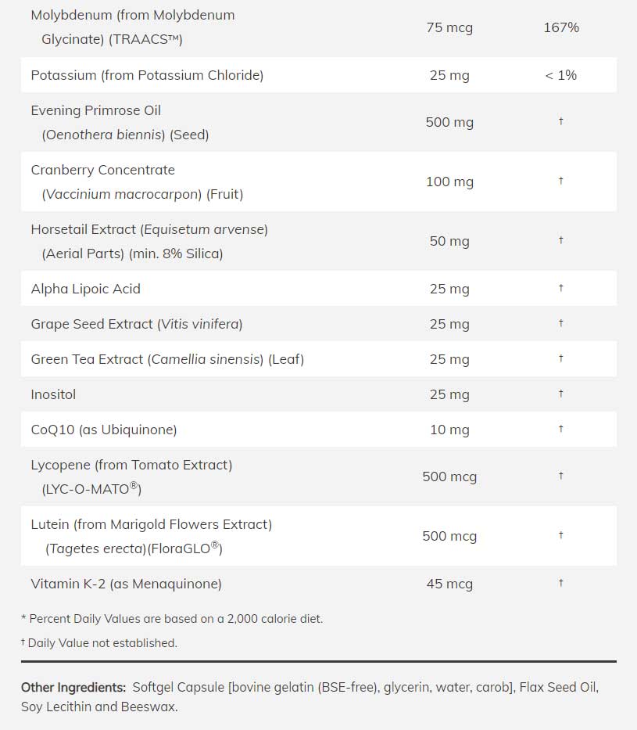Viewport: 637px width, 730px height.
Task: Select the Inositol ingredient name
Action: [53, 394]
